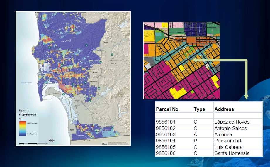Screen dimensions: 270x167
Task: Click the 'CHULA VISTA' map label
Action: click(x=95, y=113)
